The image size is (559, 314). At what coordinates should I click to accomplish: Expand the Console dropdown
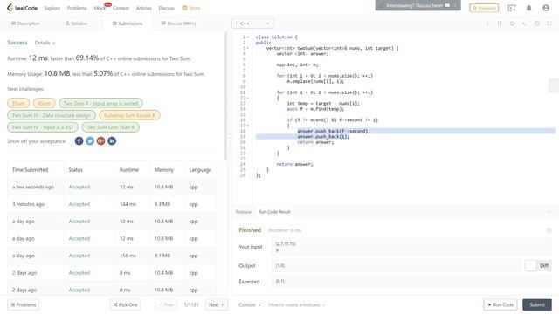(249, 304)
